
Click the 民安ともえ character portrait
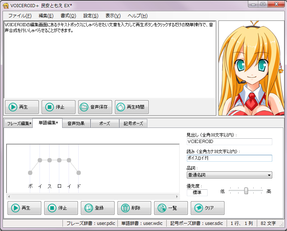pos(251,68)
